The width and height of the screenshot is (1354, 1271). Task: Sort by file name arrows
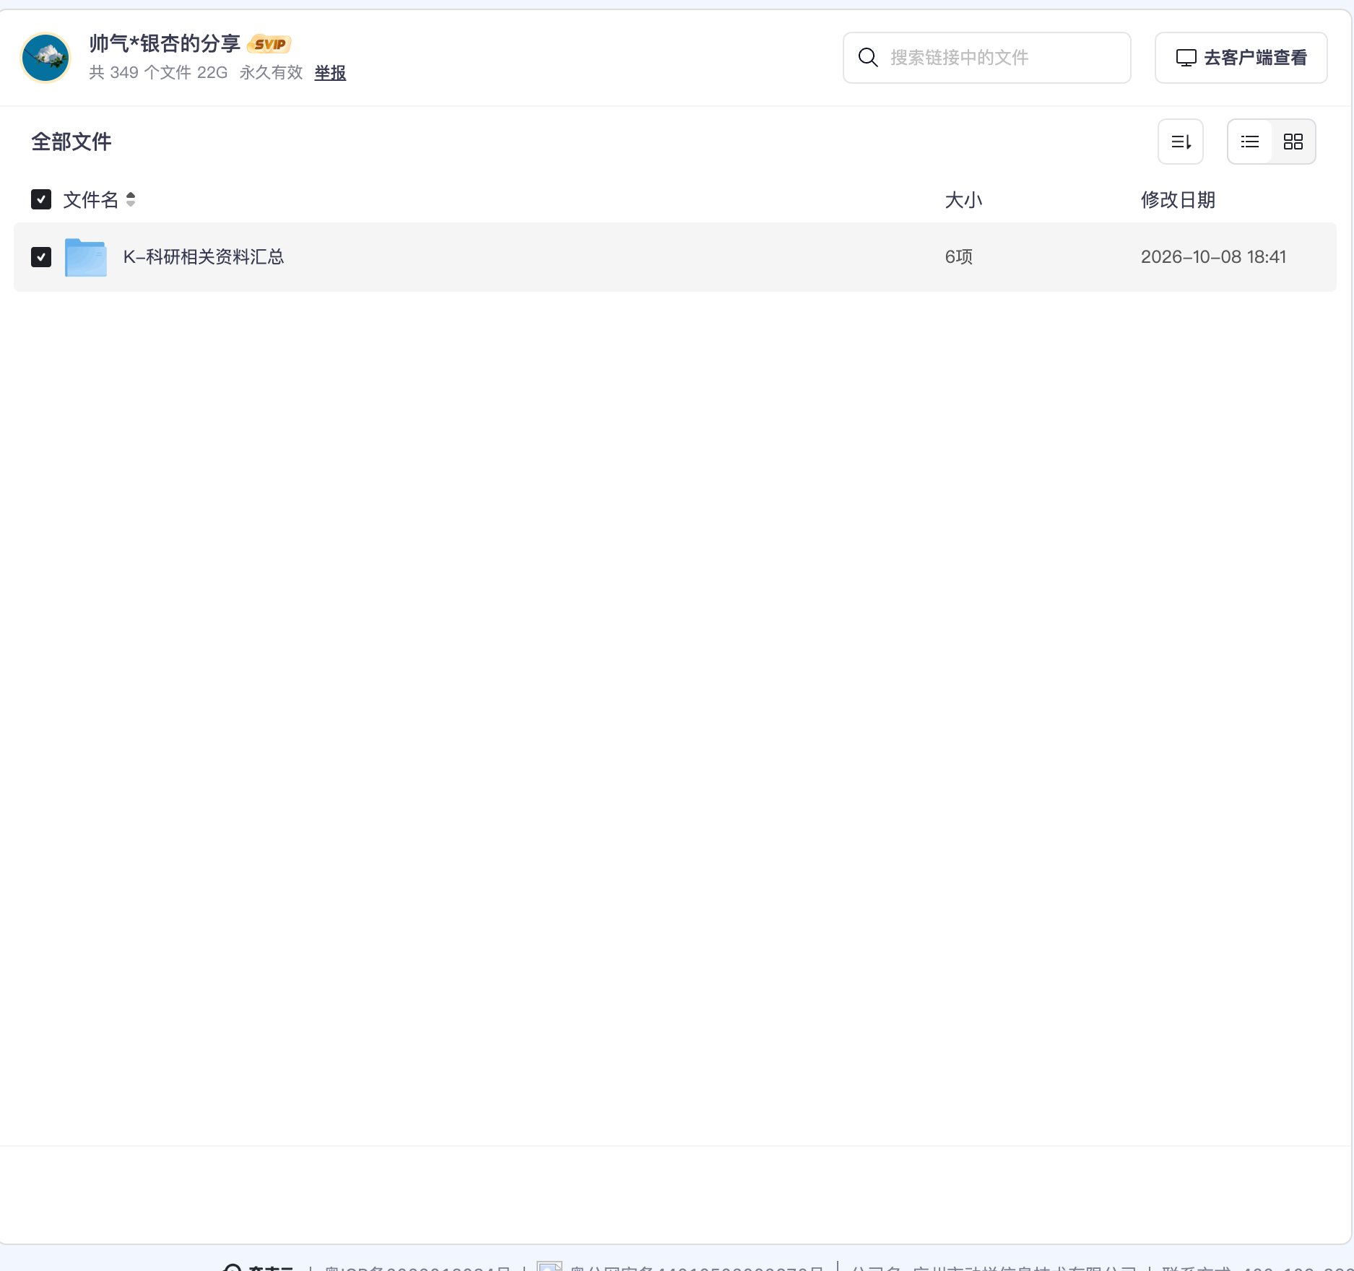pos(131,199)
